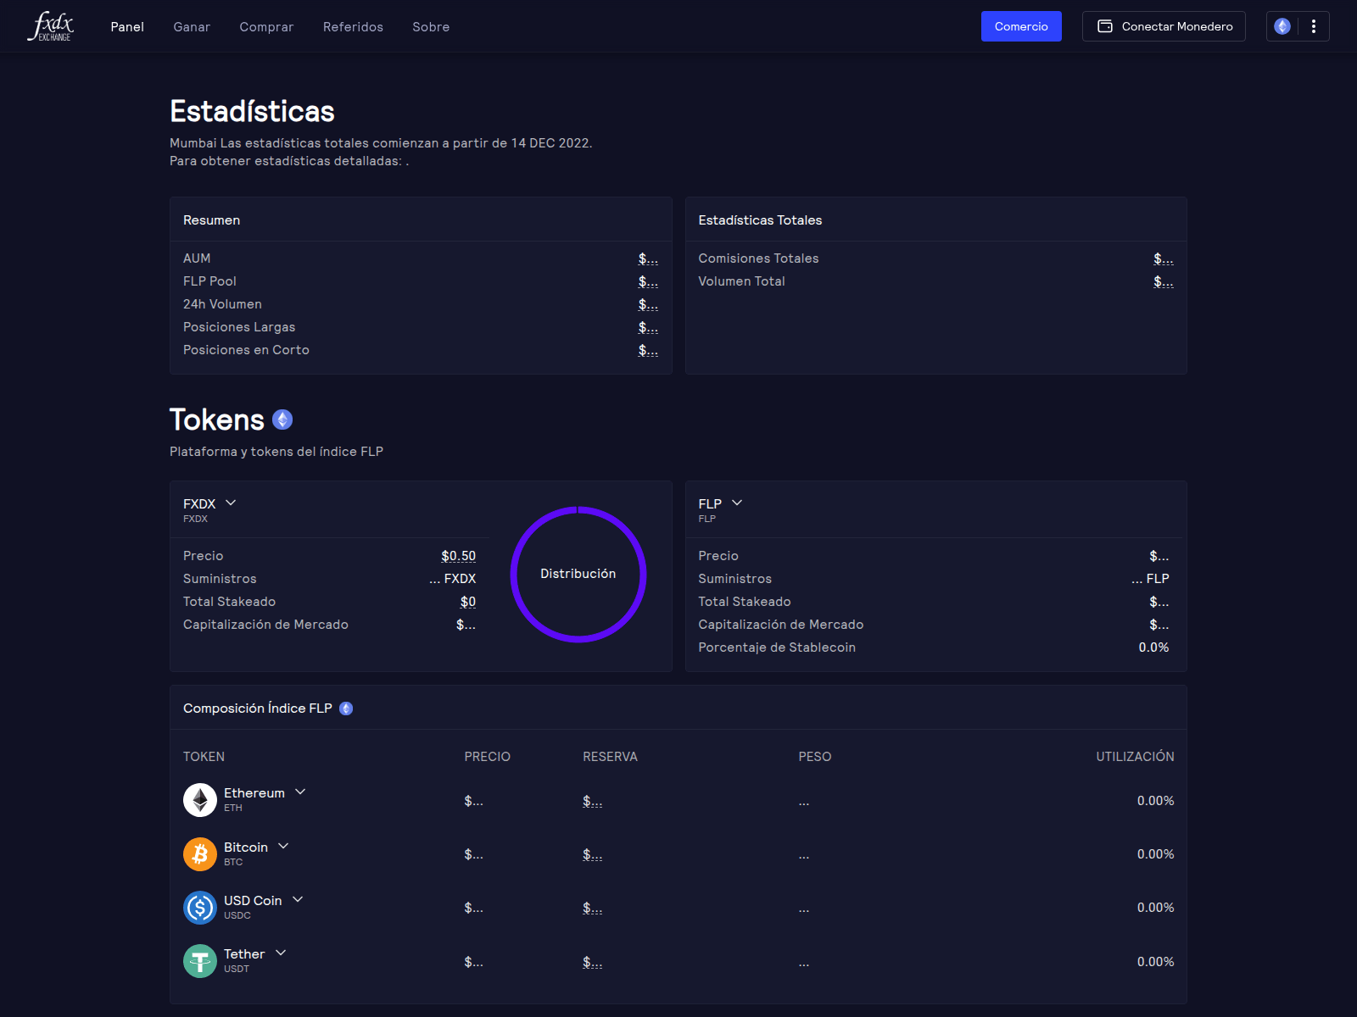Click the Distribución donut chart
This screenshot has height=1017, width=1357.
coord(578,574)
